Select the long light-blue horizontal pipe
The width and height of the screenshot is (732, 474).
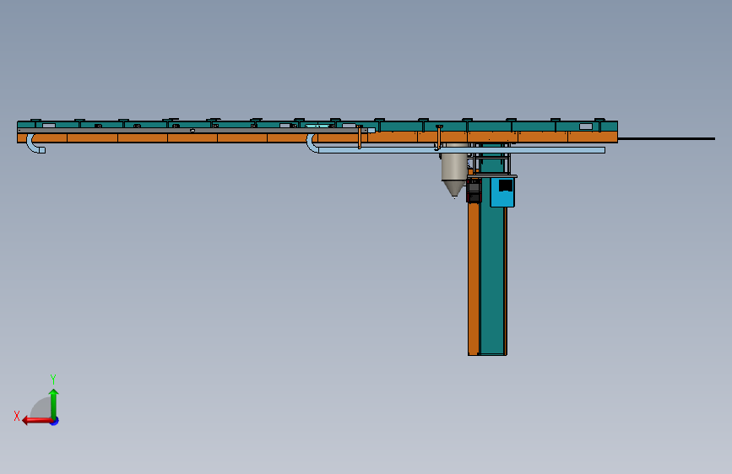click(x=461, y=150)
